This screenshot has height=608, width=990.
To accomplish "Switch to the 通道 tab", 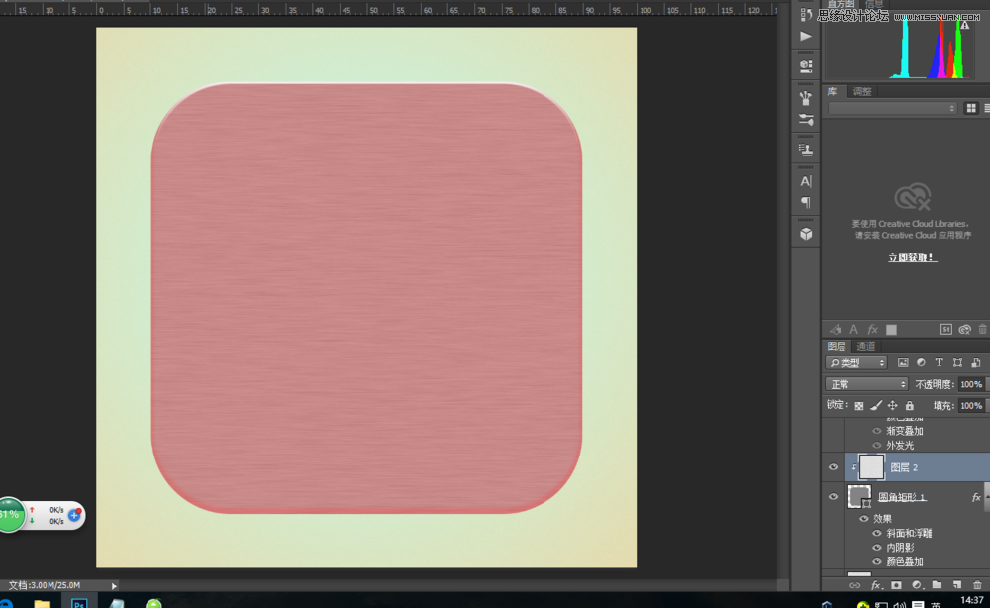I will [x=866, y=346].
